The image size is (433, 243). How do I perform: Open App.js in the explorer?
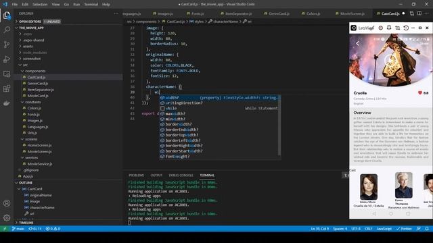click(x=28, y=176)
